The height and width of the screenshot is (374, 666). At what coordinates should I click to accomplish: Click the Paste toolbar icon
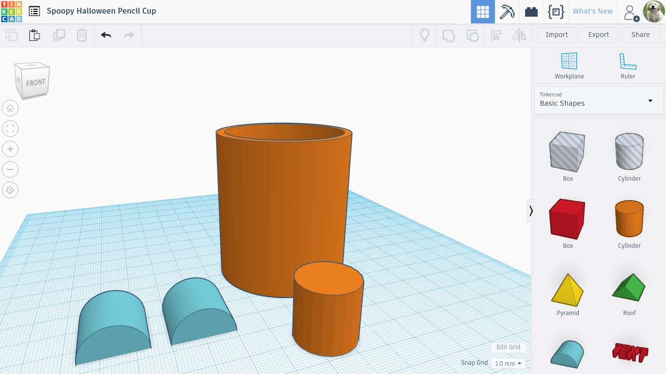tap(34, 35)
